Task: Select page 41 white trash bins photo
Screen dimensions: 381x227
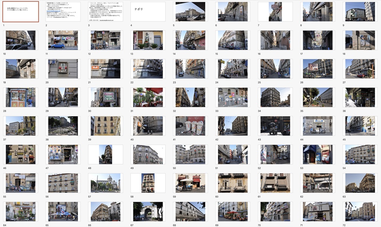Action: (x=190, y=126)
